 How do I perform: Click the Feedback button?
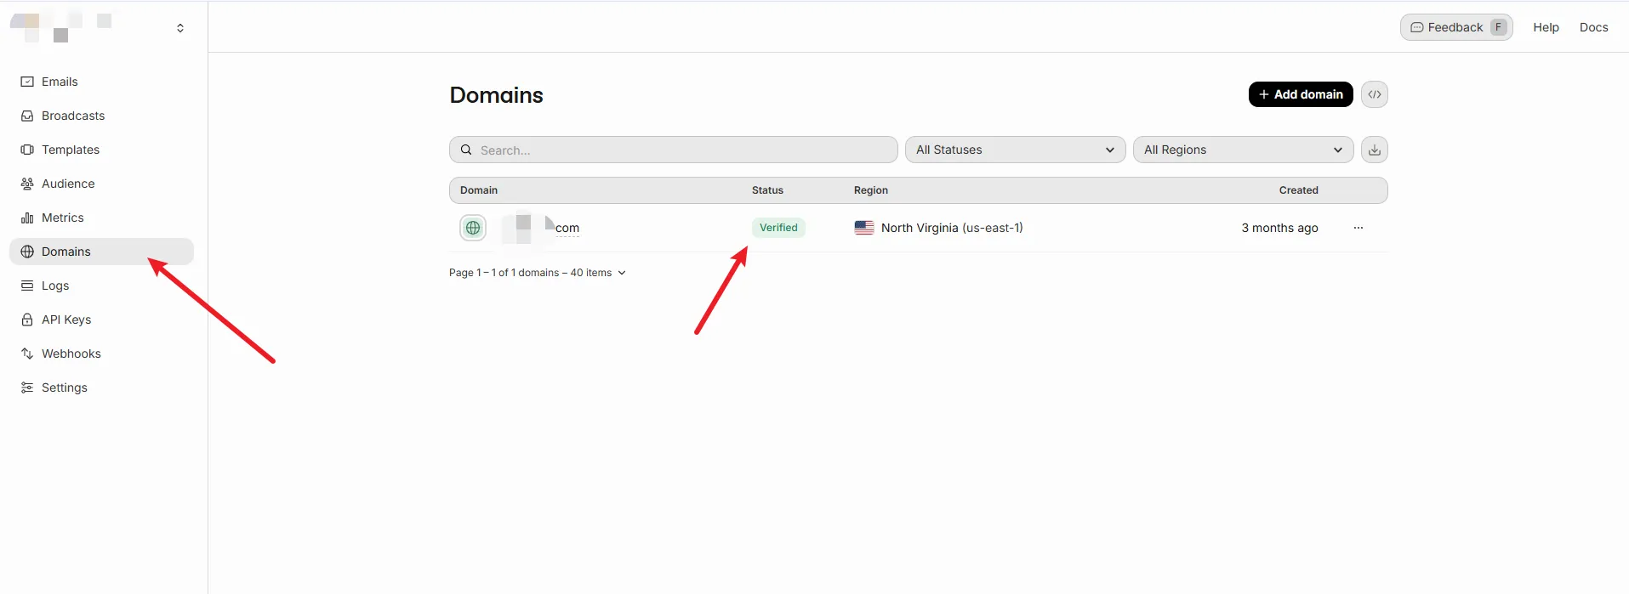[x=1455, y=27]
